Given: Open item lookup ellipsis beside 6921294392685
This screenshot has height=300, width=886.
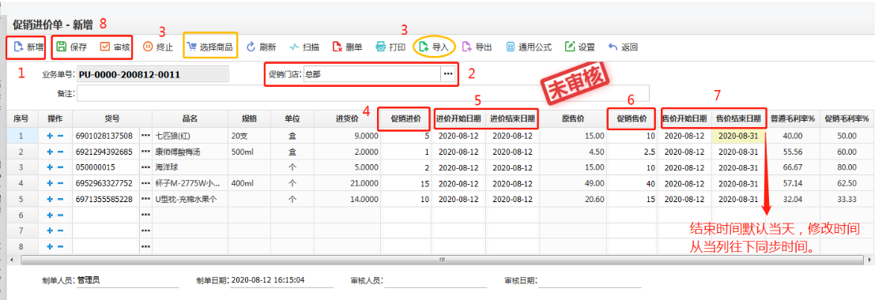Looking at the screenshot, I should coord(145,152).
